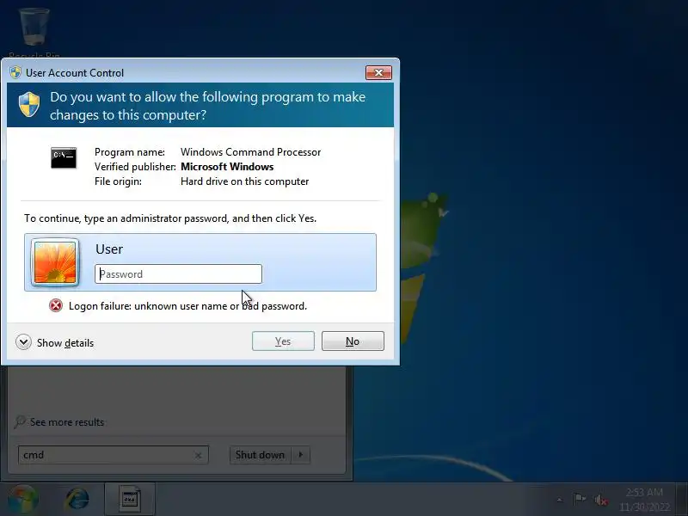Screen dimensions: 688x516
Task: Click the 'Microsoft Windows' publisher text
Action: 227,167
